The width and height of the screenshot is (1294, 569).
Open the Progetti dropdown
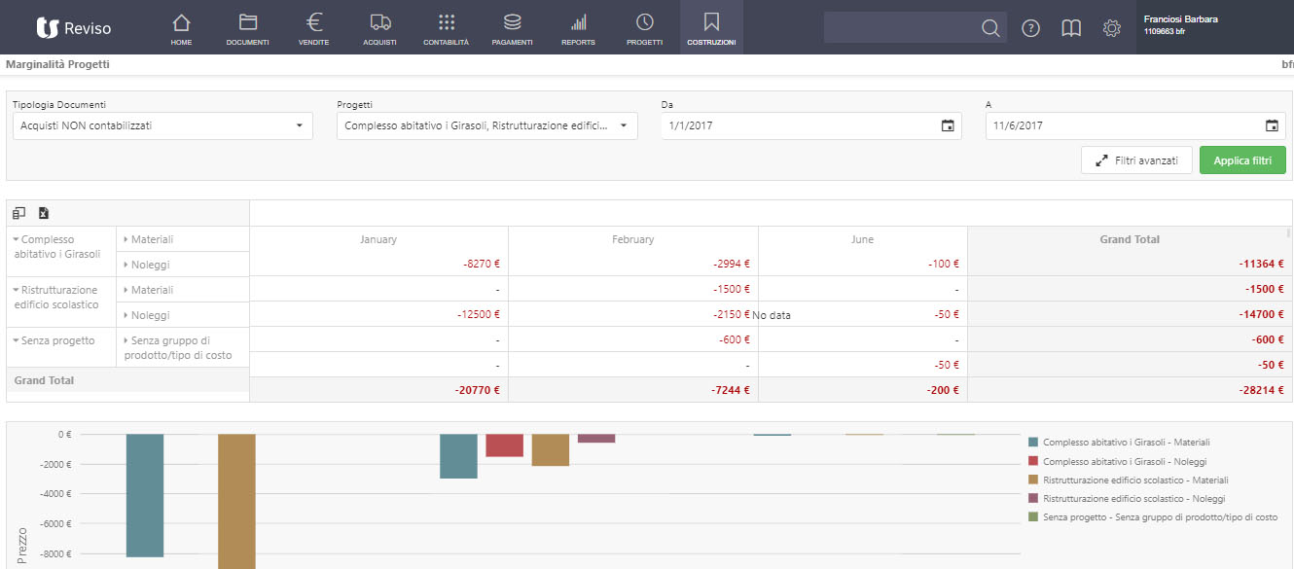[487, 125]
